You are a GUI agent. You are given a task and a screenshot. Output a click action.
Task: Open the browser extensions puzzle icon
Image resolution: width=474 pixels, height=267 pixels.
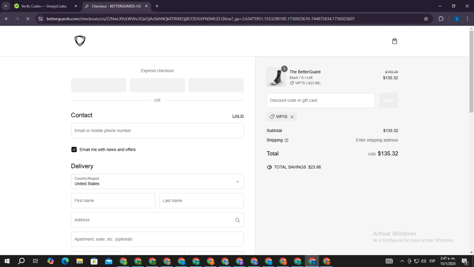[x=441, y=19]
